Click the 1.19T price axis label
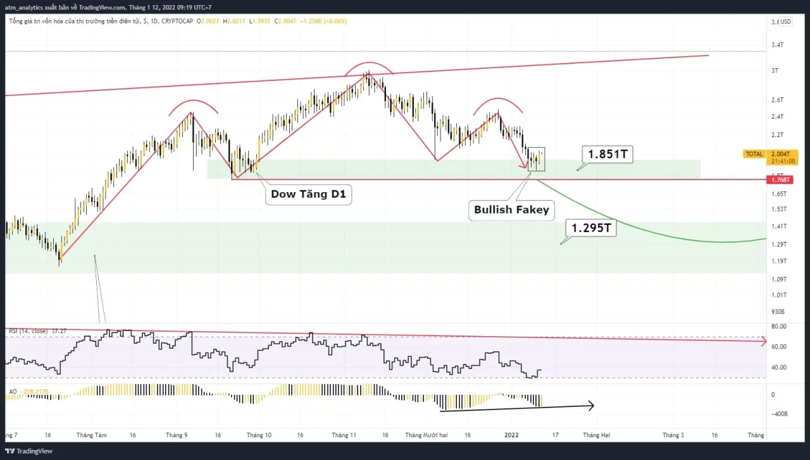Image resolution: width=810 pixels, height=460 pixels. tap(779, 260)
